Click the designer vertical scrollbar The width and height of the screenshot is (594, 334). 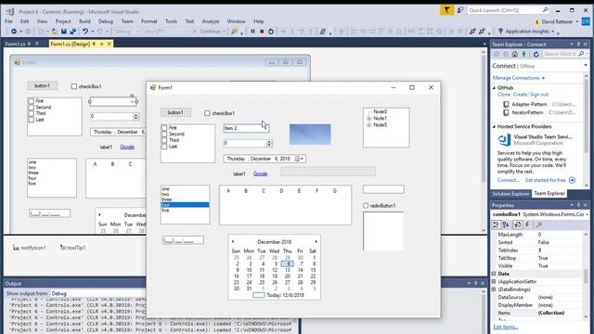click(484, 140)
